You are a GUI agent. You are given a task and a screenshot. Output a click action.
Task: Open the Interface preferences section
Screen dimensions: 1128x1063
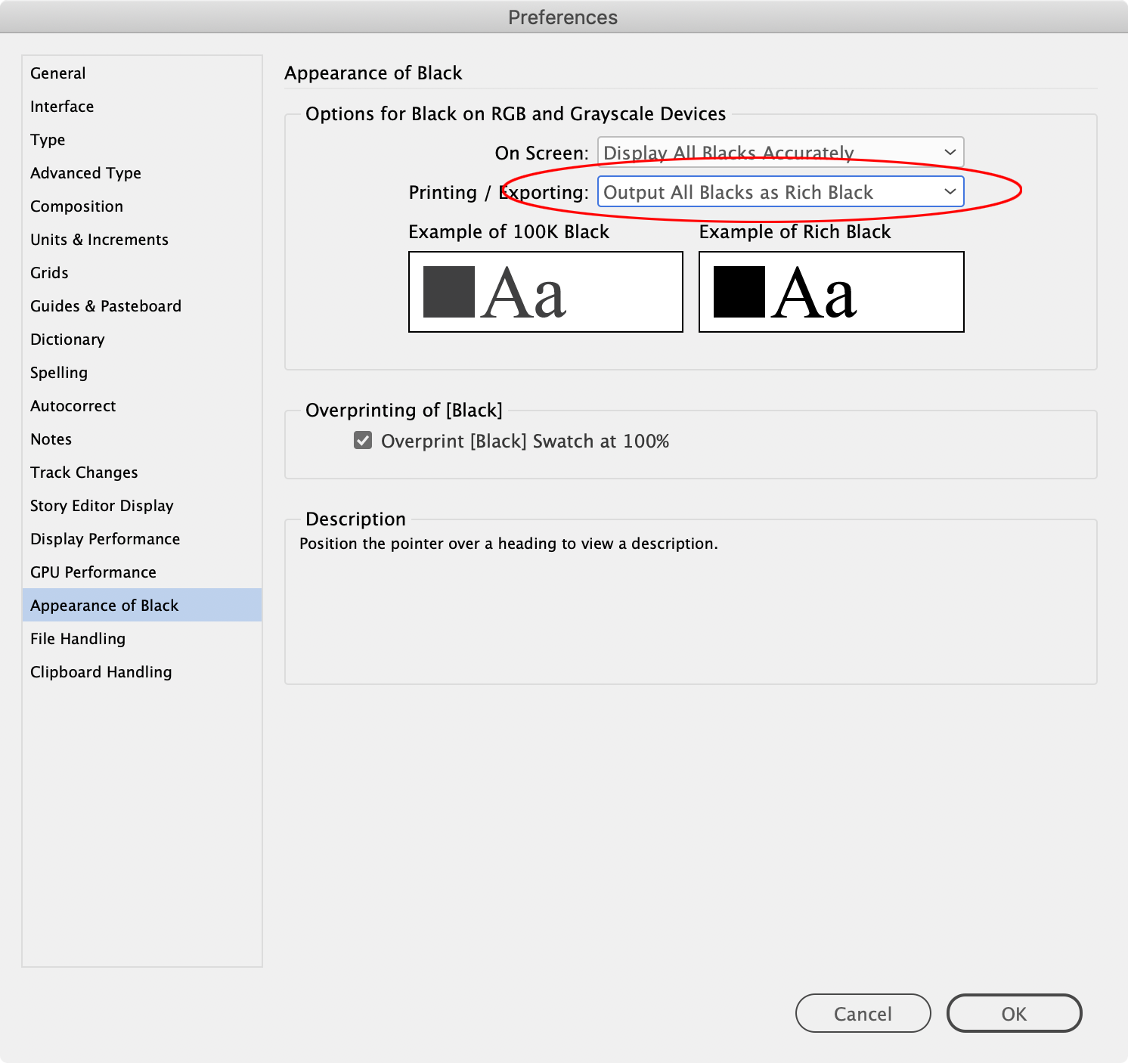[x=62, y=106]
